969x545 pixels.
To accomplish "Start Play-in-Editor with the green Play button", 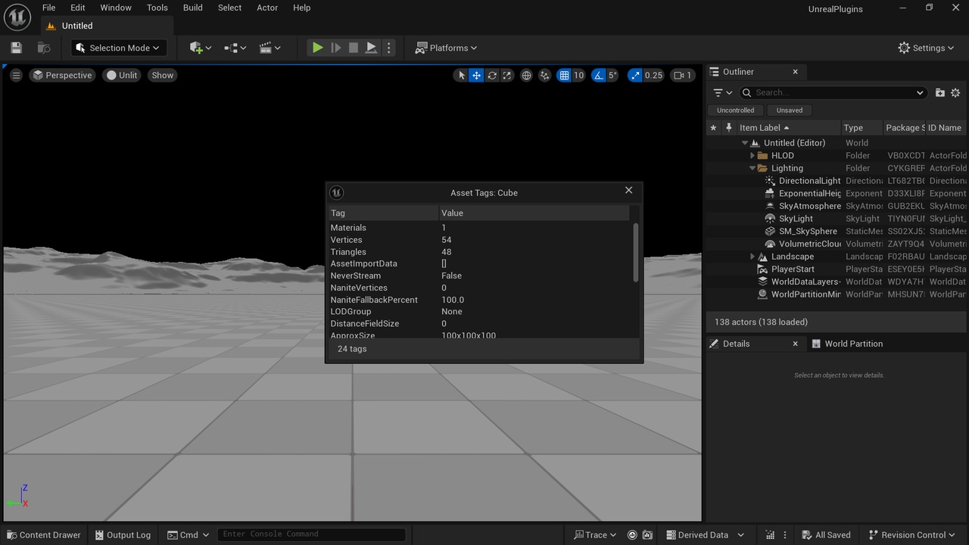I will pyautogui.click(x=317, y=48).
